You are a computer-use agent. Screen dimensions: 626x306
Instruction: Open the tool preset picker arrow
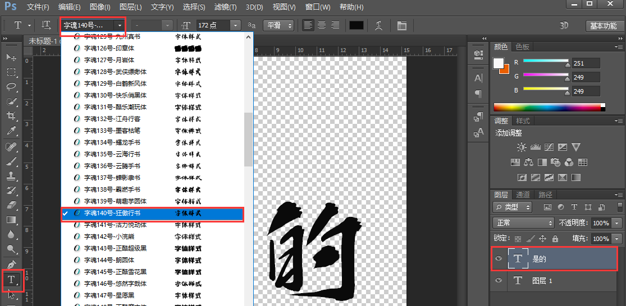tap(30, 25)
